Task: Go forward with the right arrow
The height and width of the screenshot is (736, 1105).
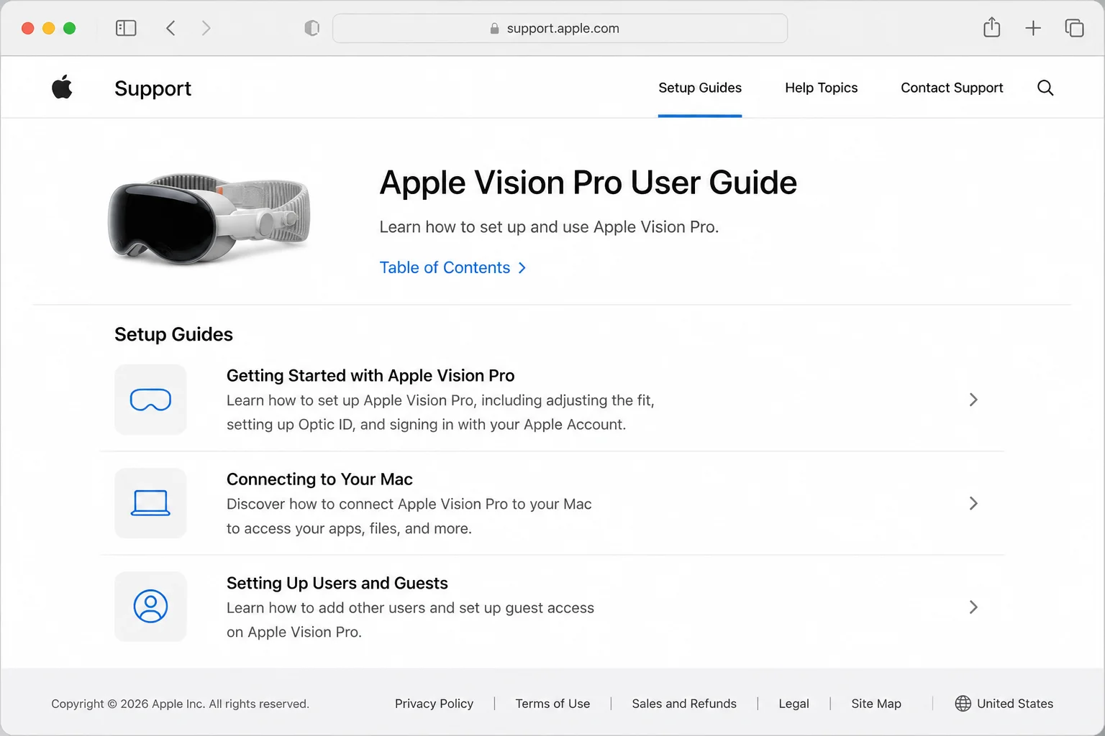Action: coord(206,28)
